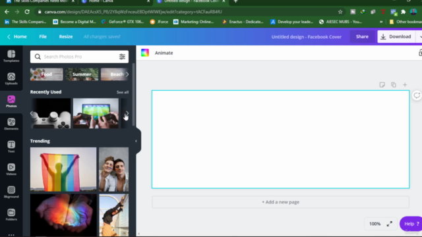
Task: Insert the two men portrait photo
Action: pos(113,169)
